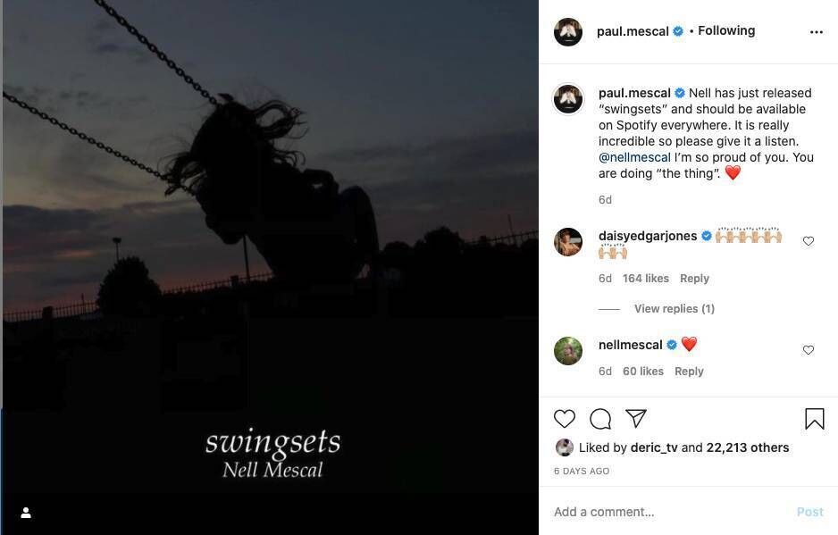
Task: Click daisyedgarjones's avatar
Action: point(568,242)
